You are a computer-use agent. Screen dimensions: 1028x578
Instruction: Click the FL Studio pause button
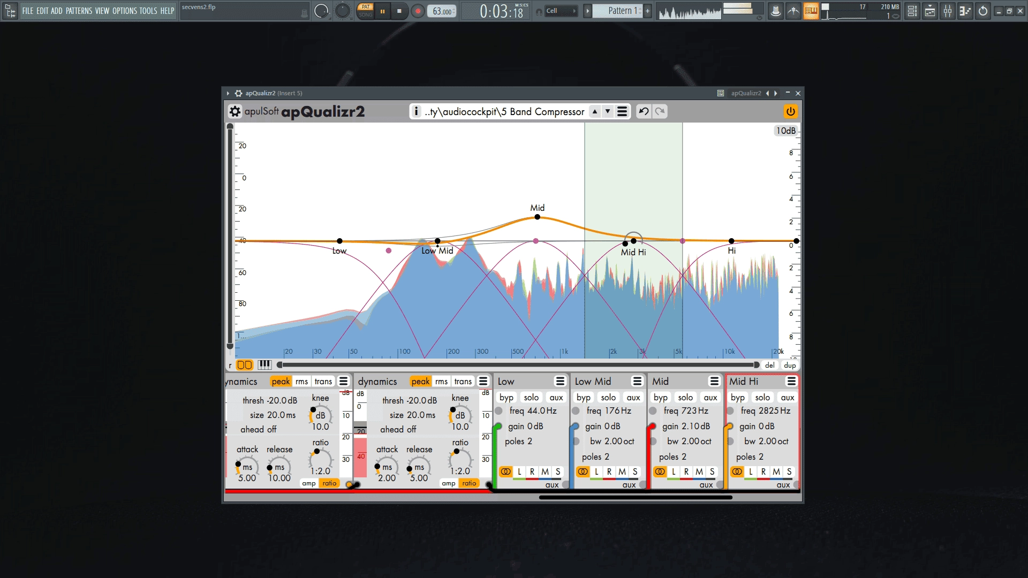coord(382,11)
